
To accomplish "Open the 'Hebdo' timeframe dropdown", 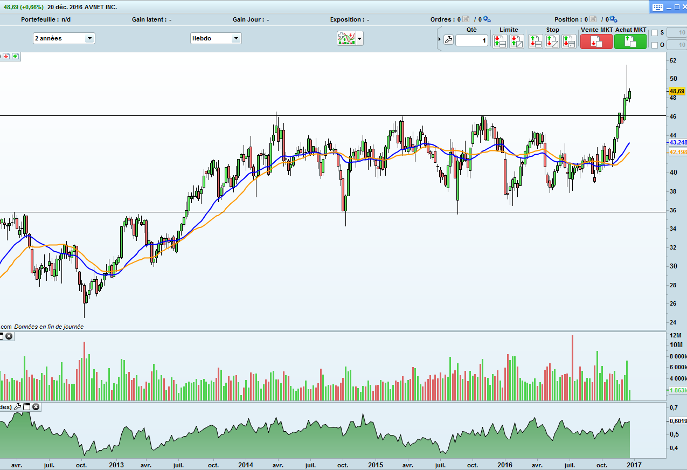I will click(x=235, y=38).
